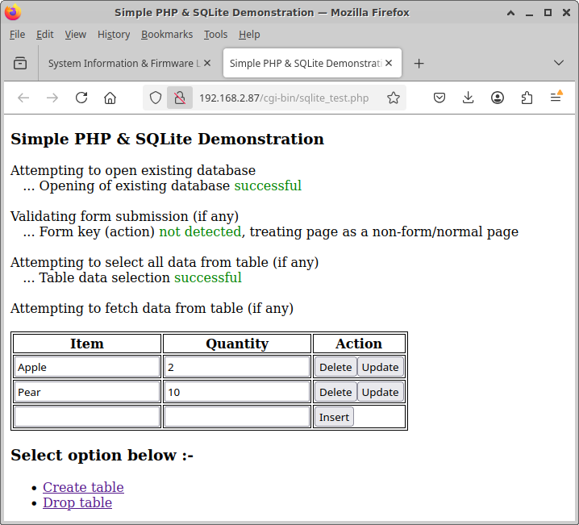This screenshot has width=579, height=525.
Task: Open the Downloads panel
Action: 469,98
